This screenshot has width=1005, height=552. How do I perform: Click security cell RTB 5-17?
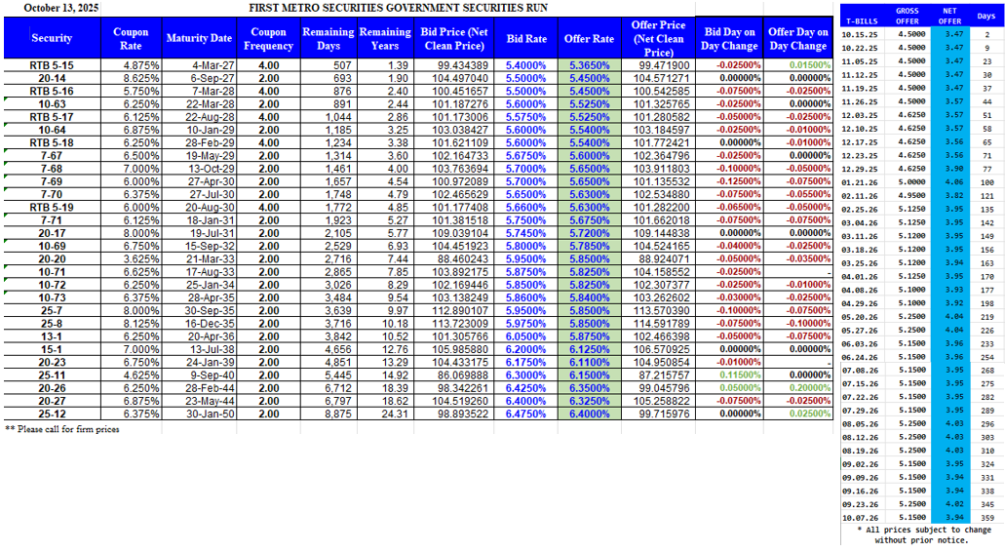52,117
